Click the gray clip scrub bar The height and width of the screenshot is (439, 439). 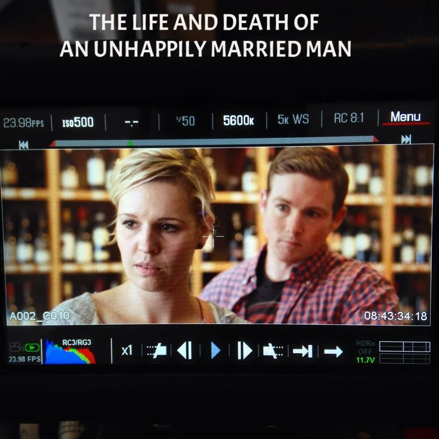click(214, 141)
